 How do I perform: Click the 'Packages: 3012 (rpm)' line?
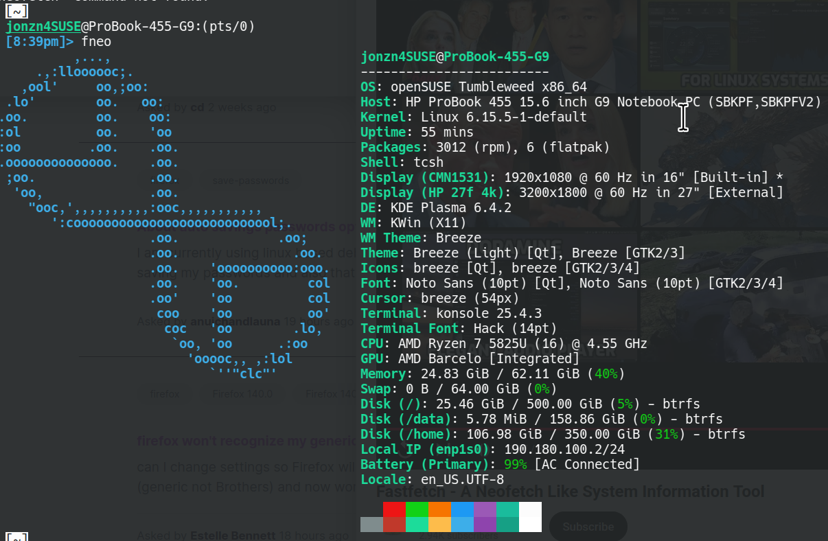pos(485,148)
